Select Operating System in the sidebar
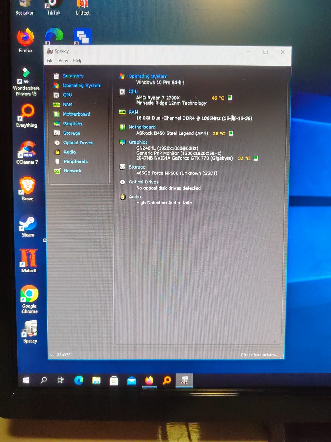This screenshot has width=331, height=442. point(82,85)
